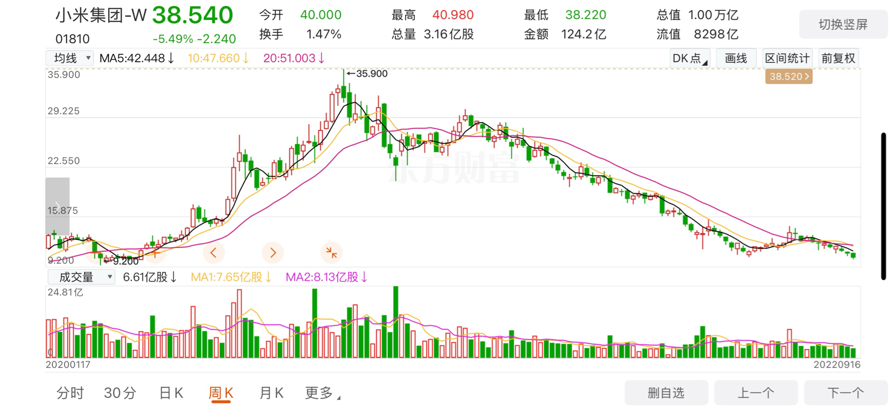Tap the 今开 40.000 opening price
The height and width of the screenshot is (413, 894).
pyautogui.click(x=300, y=15)
